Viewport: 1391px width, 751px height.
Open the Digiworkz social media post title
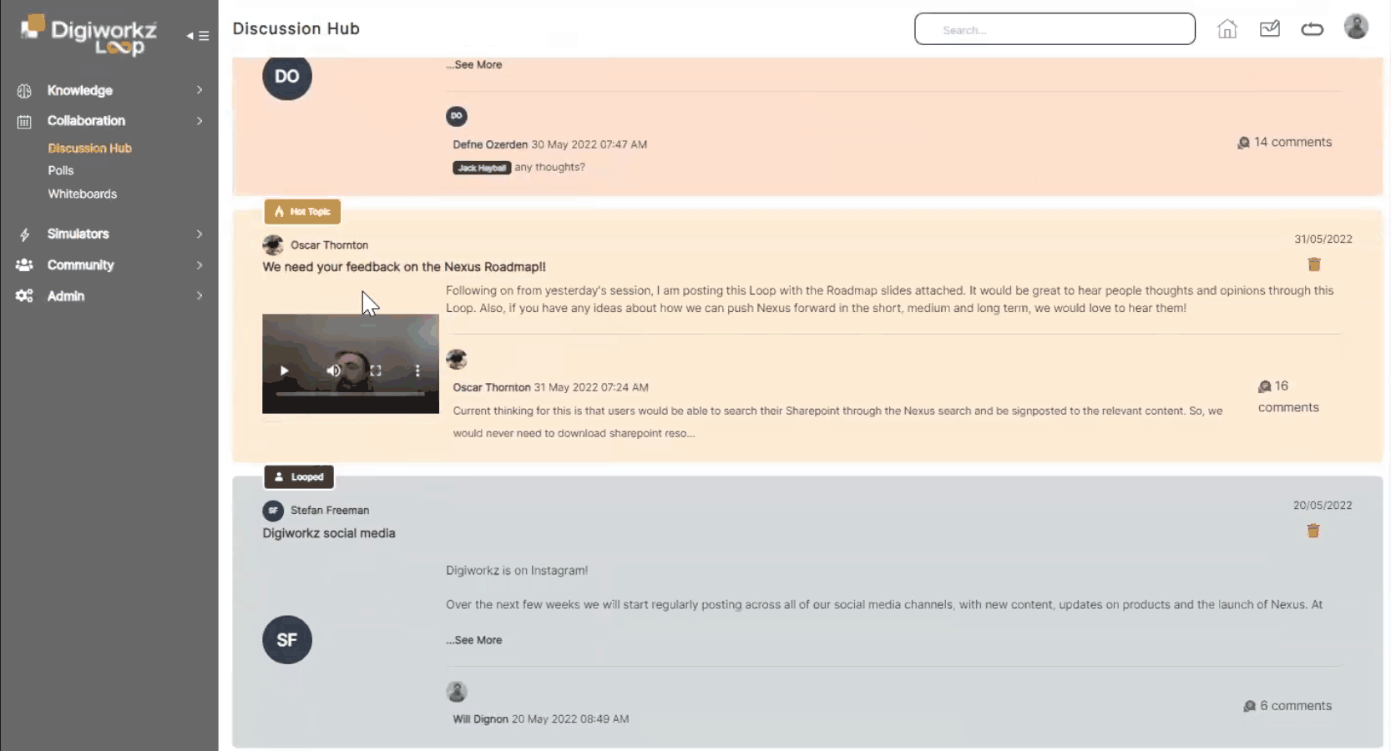click(329, 533)
